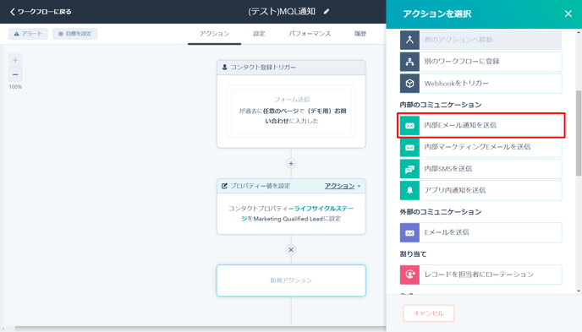This screenshot has height=332, width=582.
Task: Click the プロパティー値を設定 card title
Action: point(260,186)
